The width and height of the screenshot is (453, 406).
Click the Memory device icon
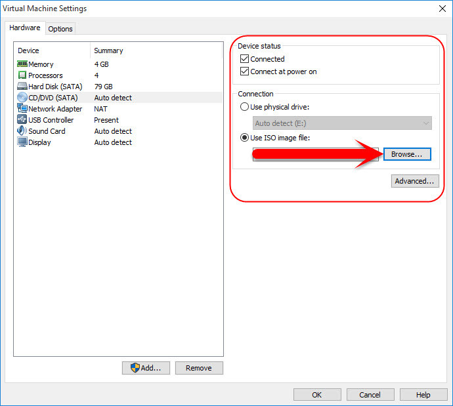22,64
